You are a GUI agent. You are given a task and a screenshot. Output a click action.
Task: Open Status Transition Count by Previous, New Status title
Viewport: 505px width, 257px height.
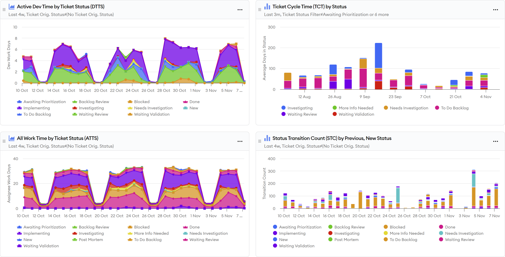(x=332, y=138)
